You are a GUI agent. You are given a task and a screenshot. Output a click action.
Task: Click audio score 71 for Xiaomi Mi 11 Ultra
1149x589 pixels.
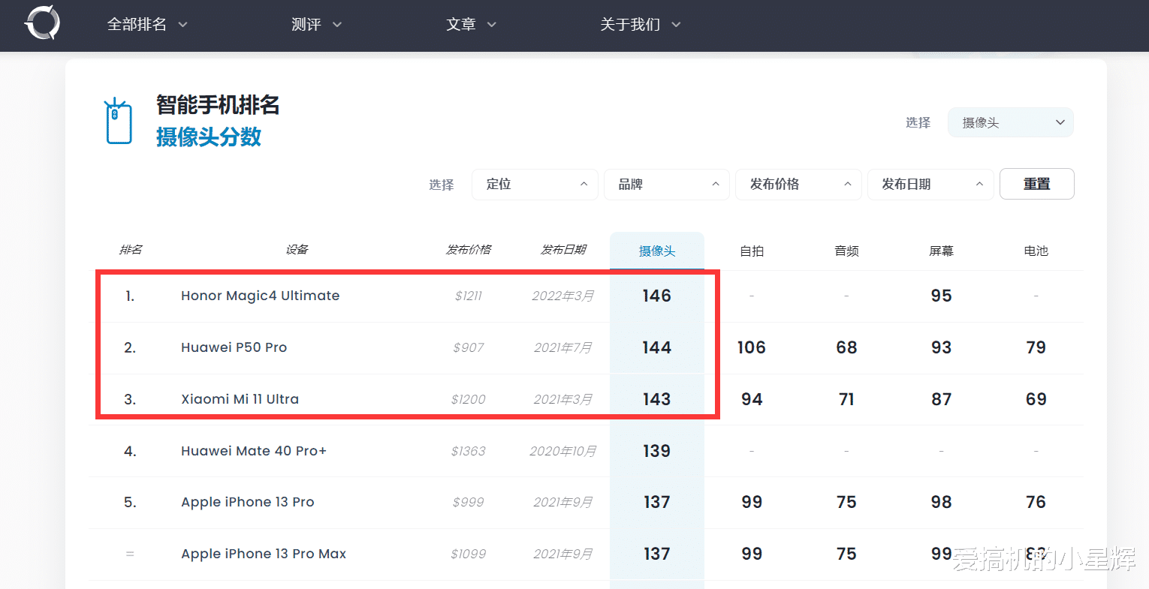tap(846, 399)
